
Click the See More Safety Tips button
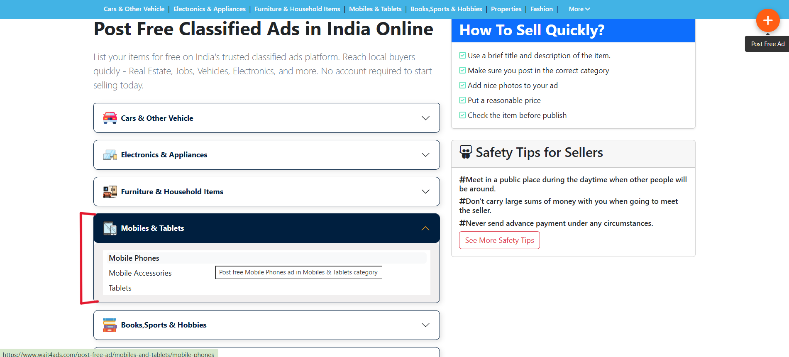tap(499, 240)
